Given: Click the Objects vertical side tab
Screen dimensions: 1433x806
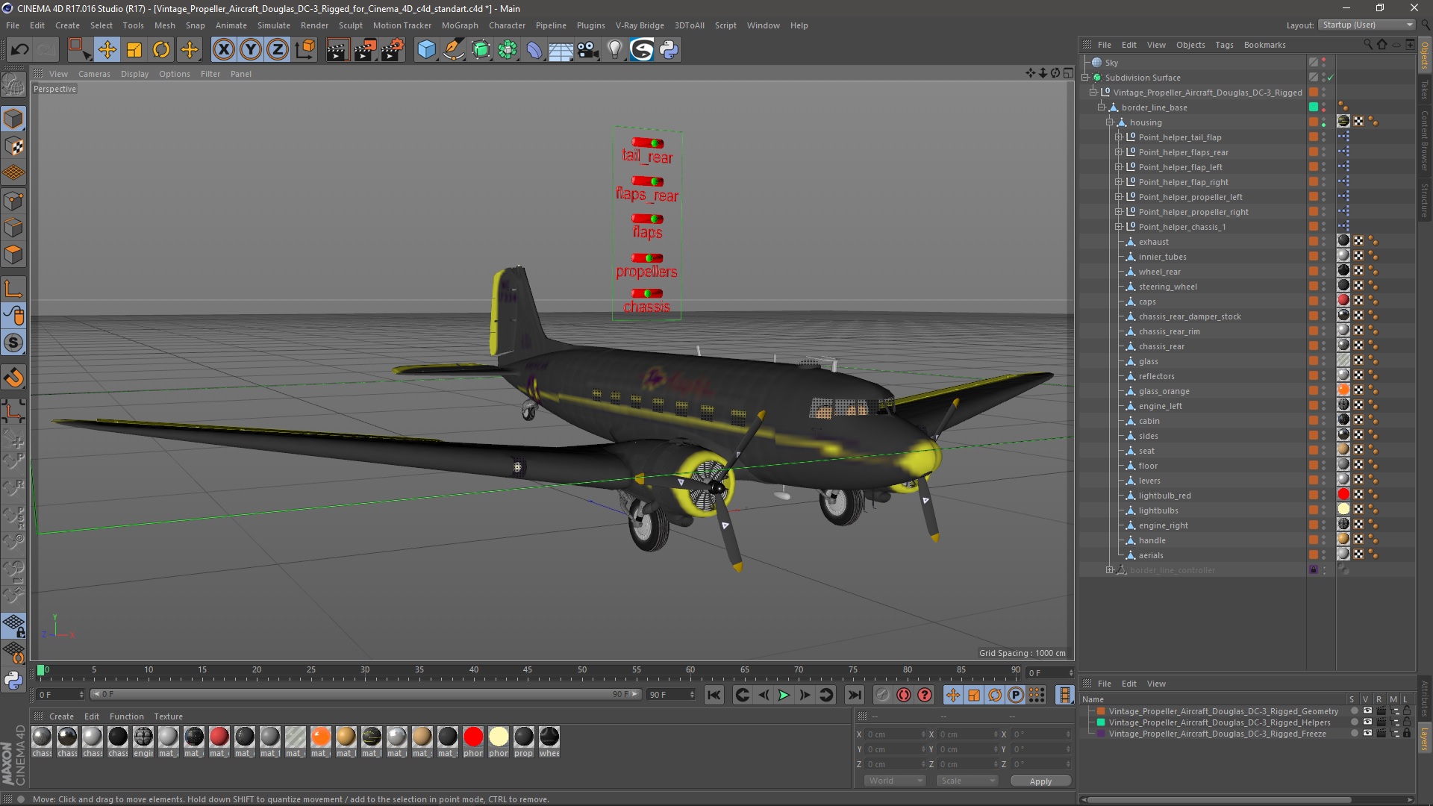Looking at the screenshot, I should tap(1425, 56).
